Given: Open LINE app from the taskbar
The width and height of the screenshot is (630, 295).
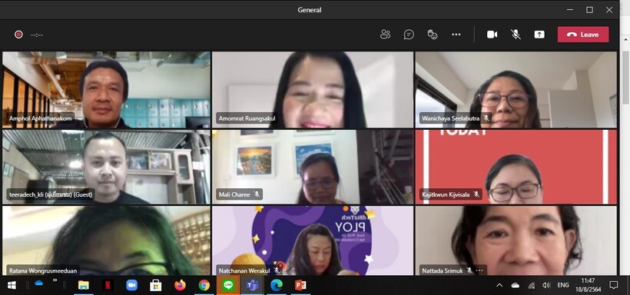Looking at the screenshot, I should tap(228, 285).
